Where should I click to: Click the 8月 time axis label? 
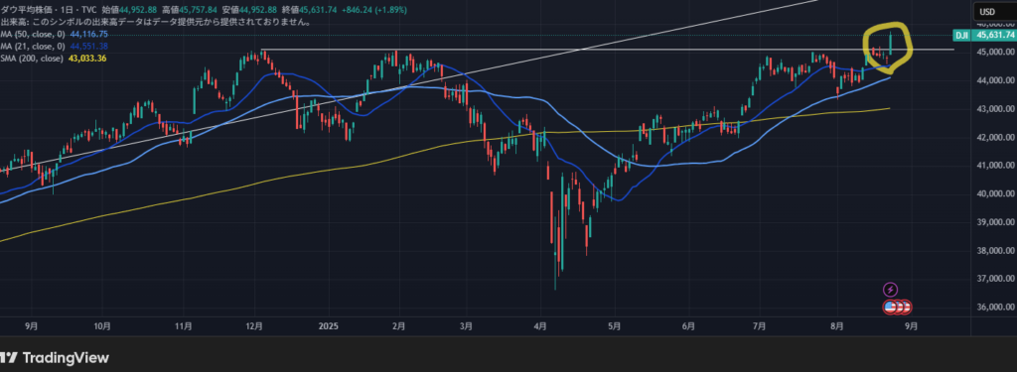(837, 326)
